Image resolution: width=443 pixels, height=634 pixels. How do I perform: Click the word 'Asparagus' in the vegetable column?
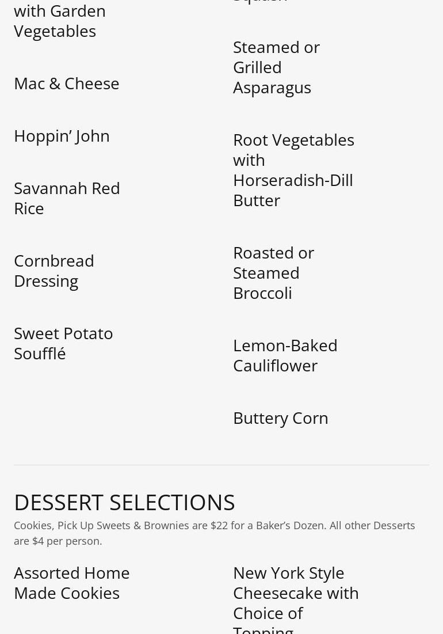tap(272, 88)
